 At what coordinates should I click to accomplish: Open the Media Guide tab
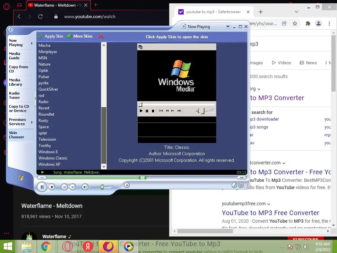14,56
